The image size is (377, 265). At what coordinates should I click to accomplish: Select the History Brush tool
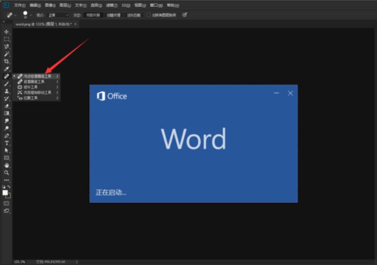click(x=6, y=99)
